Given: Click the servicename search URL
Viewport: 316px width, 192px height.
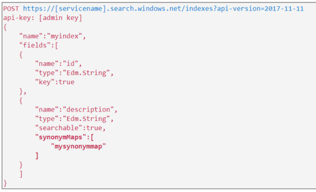Looking at the screenshot, I should (163, 8).
